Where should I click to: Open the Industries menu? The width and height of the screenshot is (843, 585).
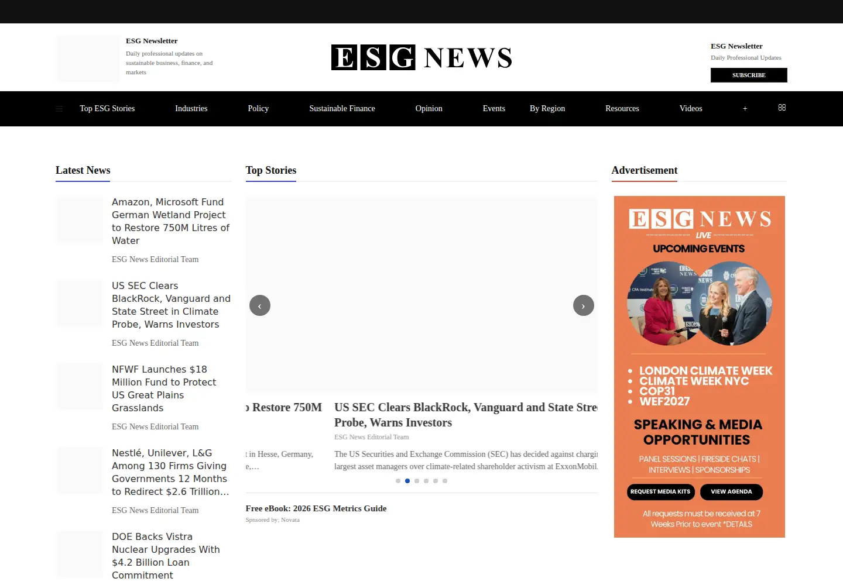click(191, 108)
